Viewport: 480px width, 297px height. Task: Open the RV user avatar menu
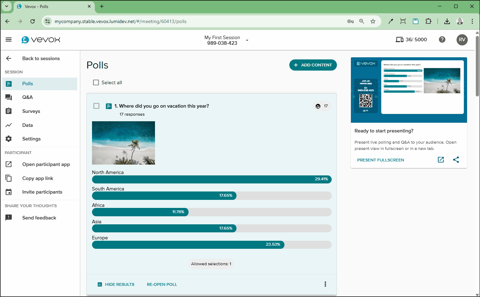coord(462,39)
